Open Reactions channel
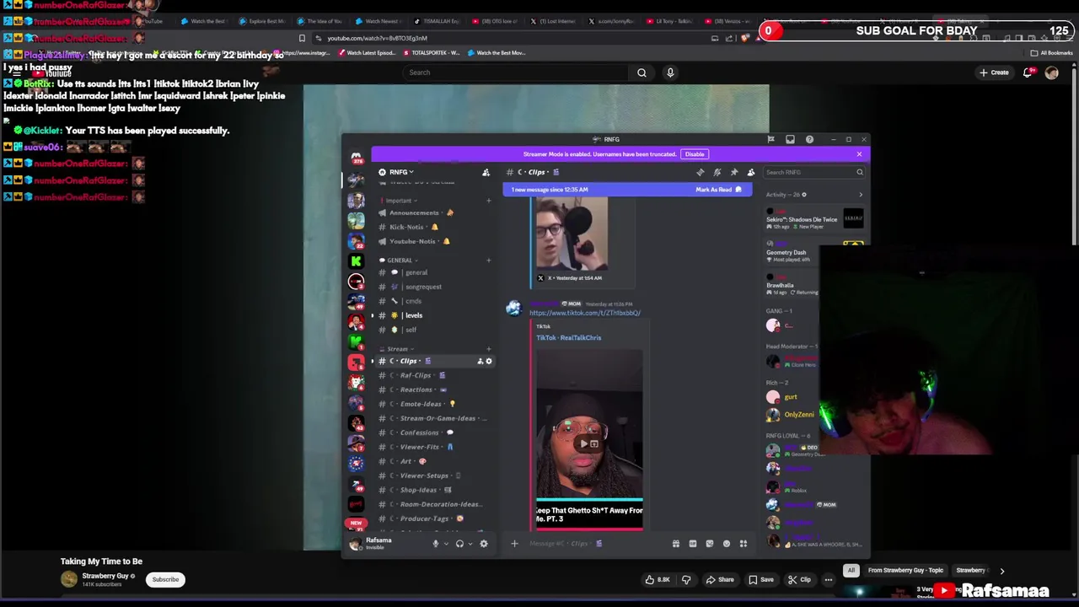 pyautogui.click(x=434, y=389)
